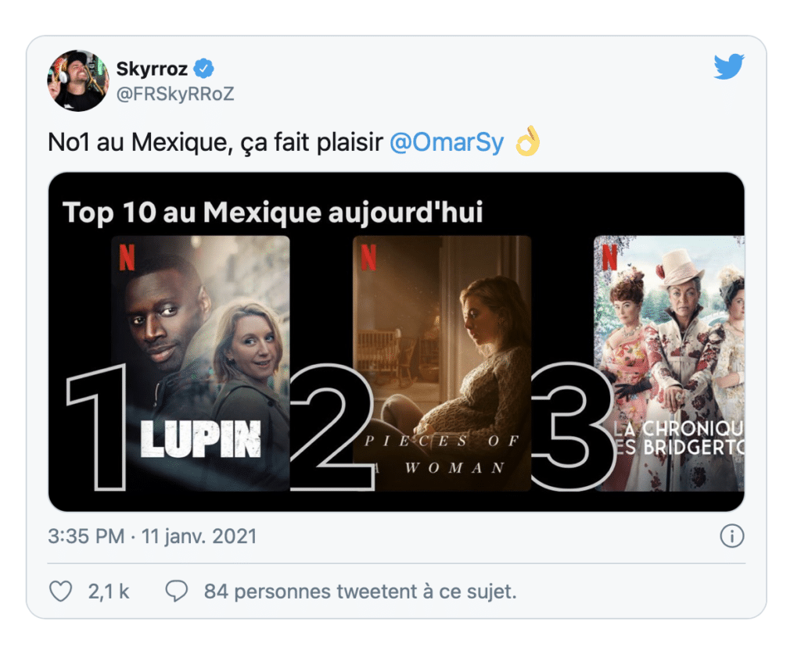
Task: Click the Netflix N logo on Lupin poster
Action: tap(127, 257)
